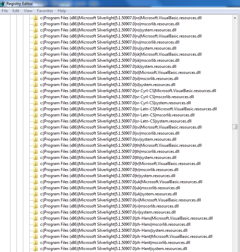The width and height of the screenshot is (240, 252).
Task: Open the View menu
Action: [x=28, y=11]
